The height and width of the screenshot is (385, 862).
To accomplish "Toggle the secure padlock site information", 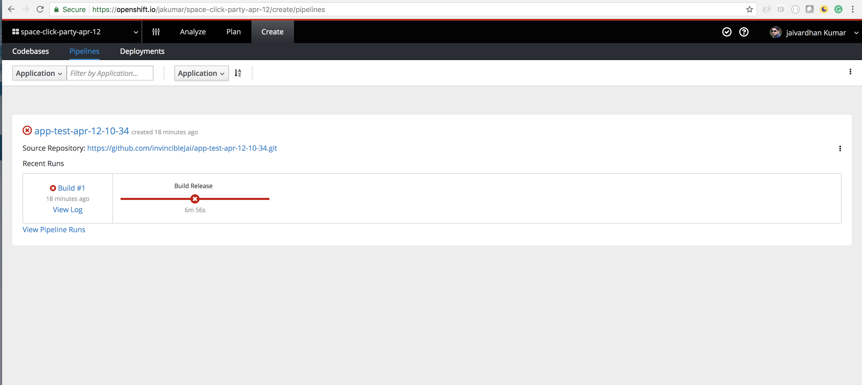I will point(56,9).
